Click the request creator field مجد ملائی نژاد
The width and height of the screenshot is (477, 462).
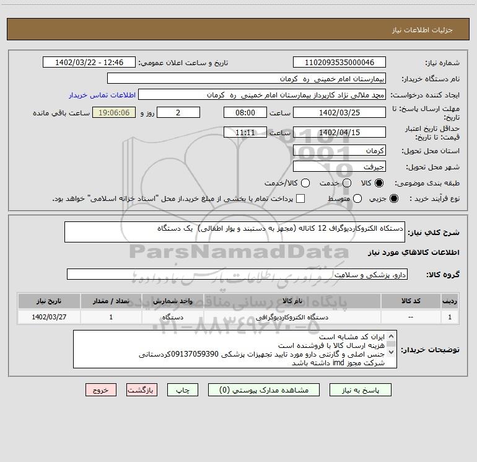click(x=262, y=95)
